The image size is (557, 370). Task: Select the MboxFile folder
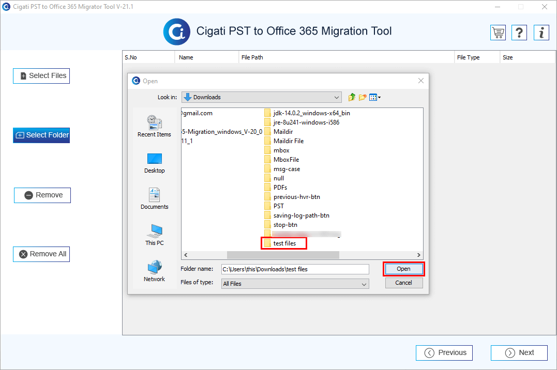point(282,160)
